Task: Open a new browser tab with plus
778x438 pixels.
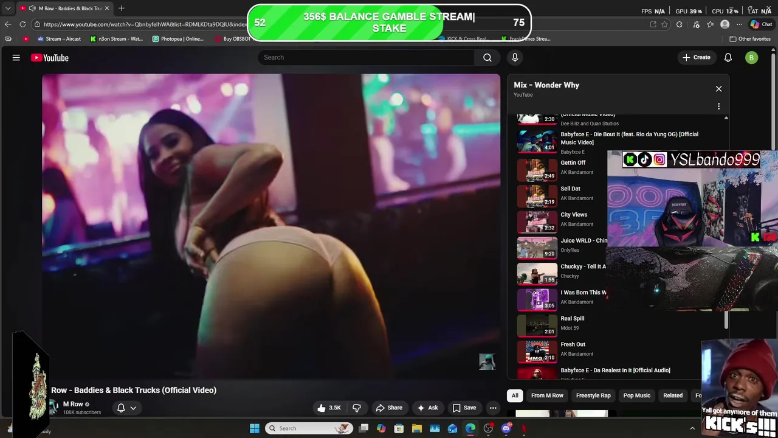Action: pyautogui.click(x=122, y=8)
